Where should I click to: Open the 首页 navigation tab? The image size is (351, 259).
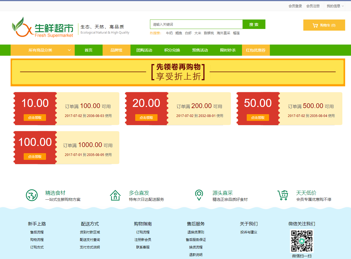[x=89, y=50]
